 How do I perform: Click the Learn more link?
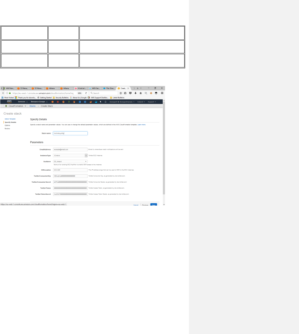pyautogui.click(x=142, y=125)
